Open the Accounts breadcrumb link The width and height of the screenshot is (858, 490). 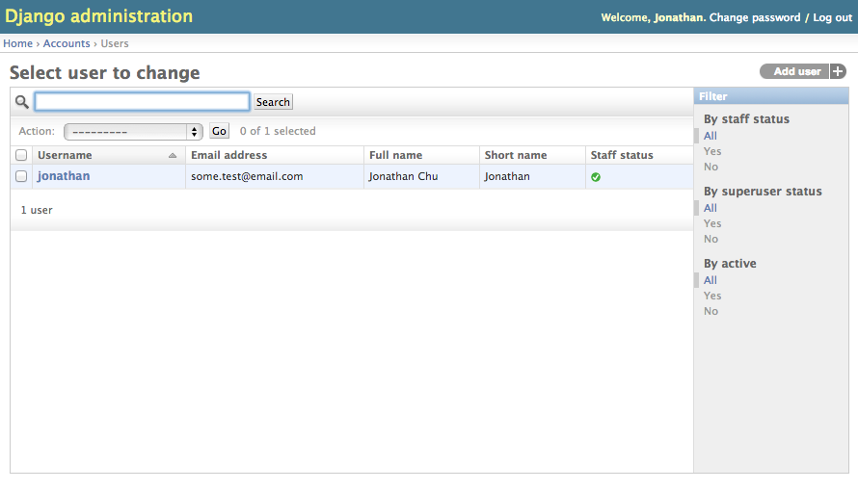tap(67, 43)
